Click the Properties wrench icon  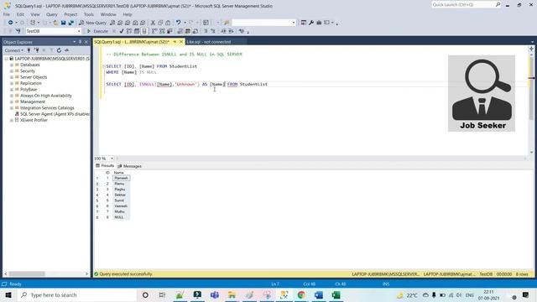311,23
